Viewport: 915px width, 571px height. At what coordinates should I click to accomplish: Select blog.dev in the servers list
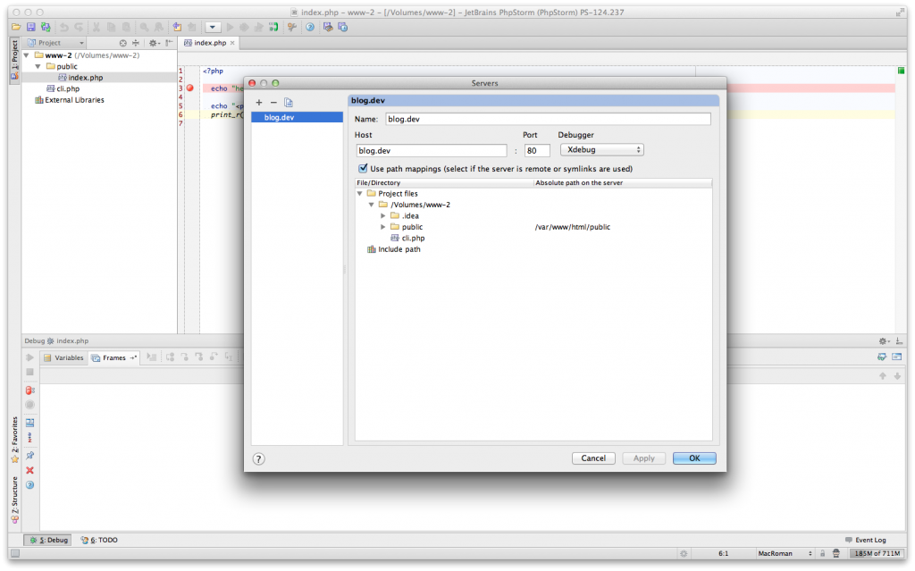click(297, 117)
